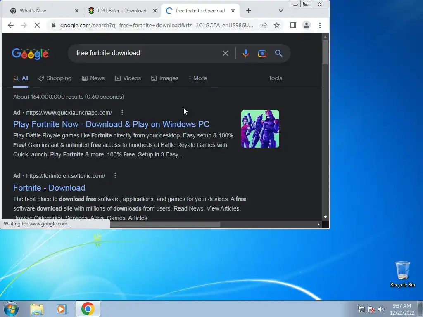Screen dimensions: 423x317
Task: Go back to previous page
Action: (10, 25)
